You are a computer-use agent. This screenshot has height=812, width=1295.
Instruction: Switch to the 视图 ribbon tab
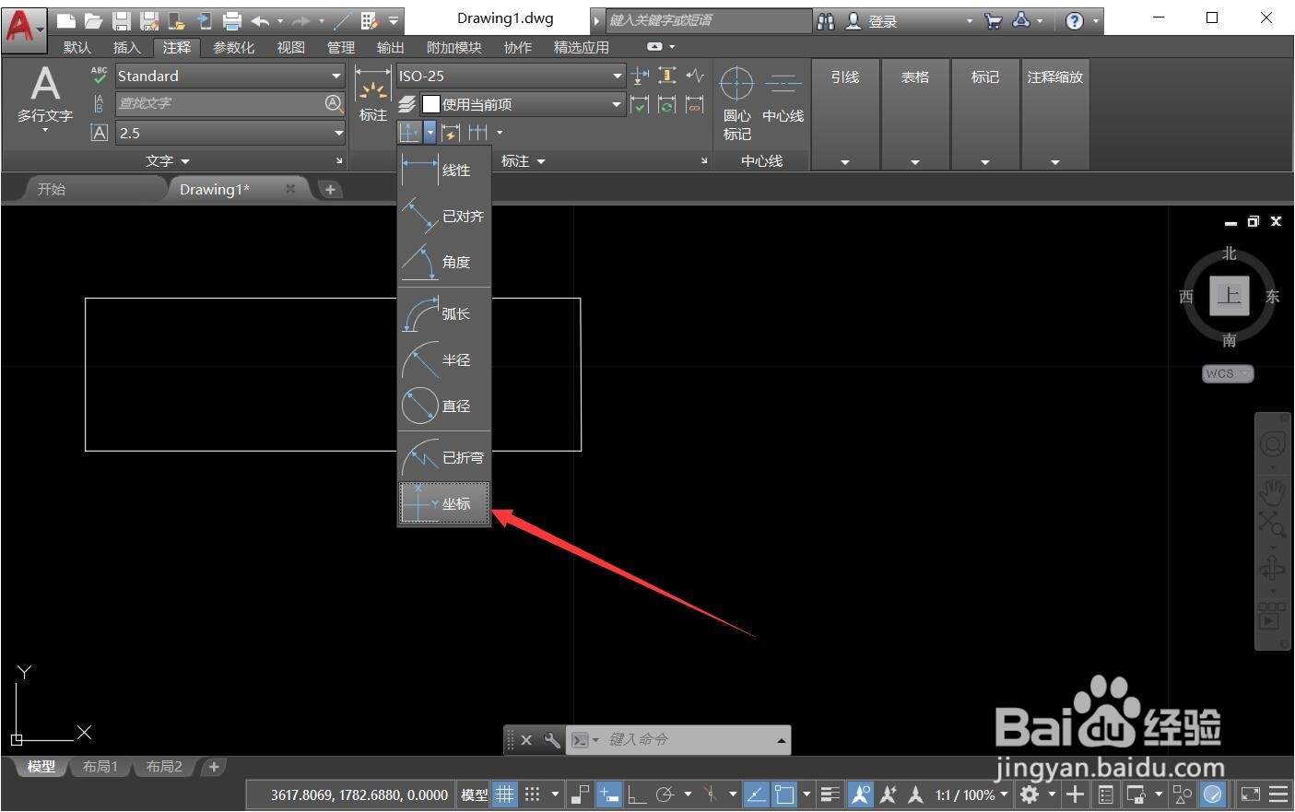(x=290, y=47)
